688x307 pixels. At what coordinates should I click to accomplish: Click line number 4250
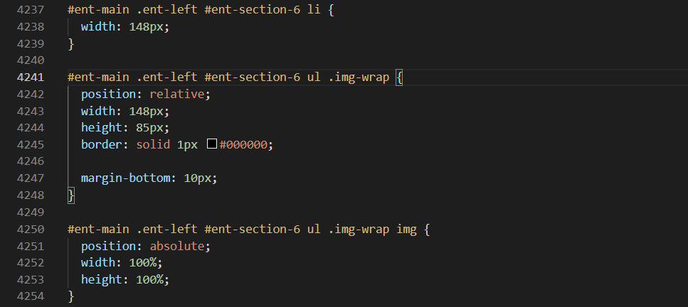pyautogui.click(x=31, y=229)
